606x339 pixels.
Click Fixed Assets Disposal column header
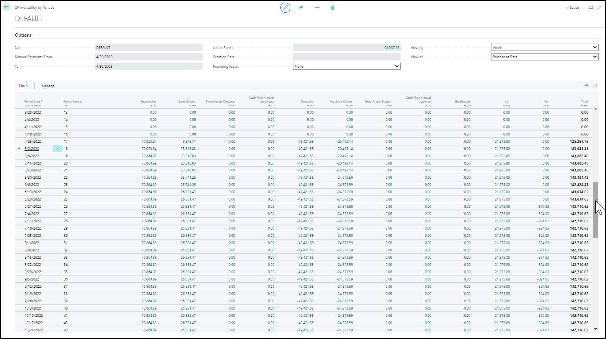[x=220, y=101]
